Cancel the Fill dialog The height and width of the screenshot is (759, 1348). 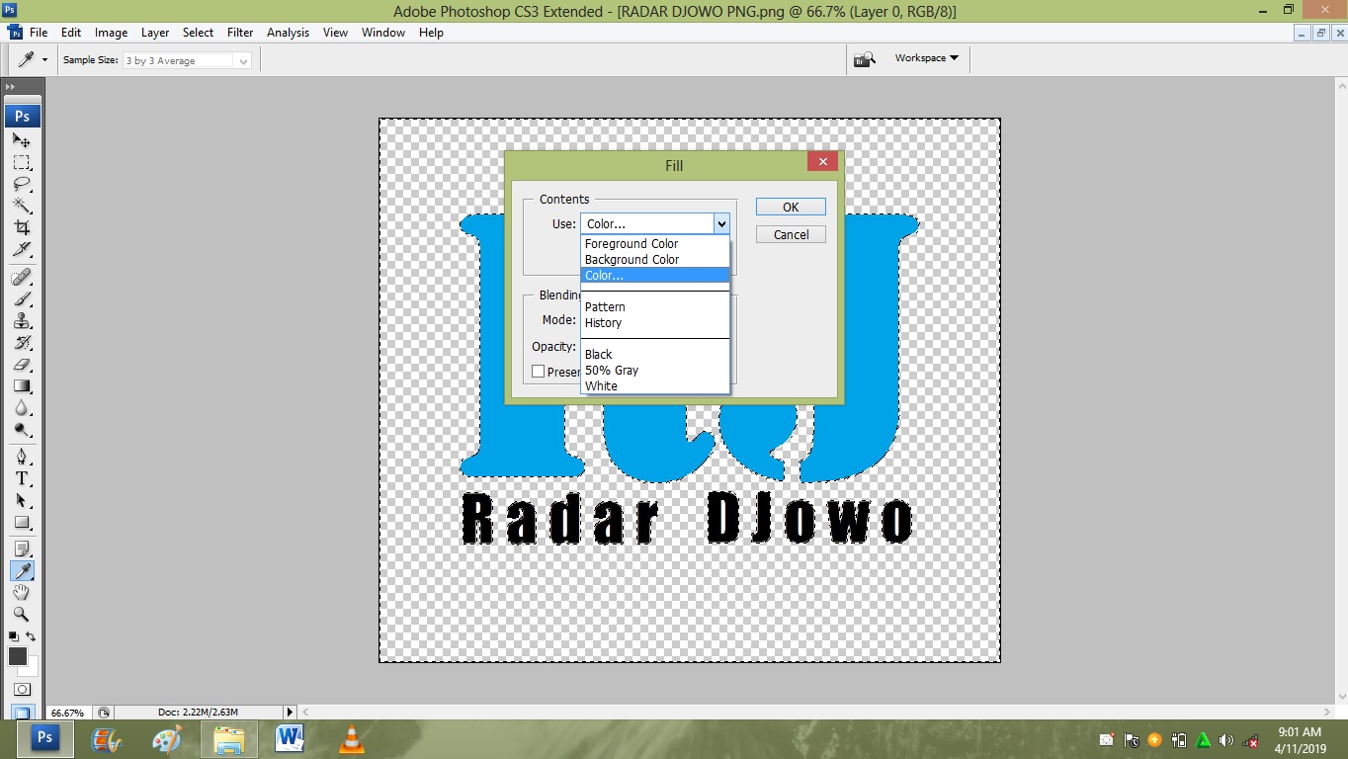pos(791,234)
